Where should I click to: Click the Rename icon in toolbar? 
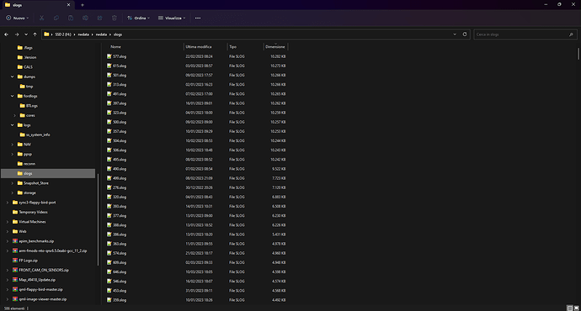(x=85, y=18)
